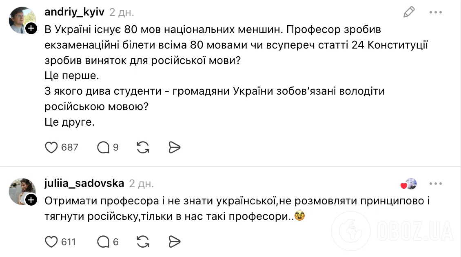
Task: Follow andriy_kyiv via the plus badge
Action: pyautogui.click(x=31, y=28)
